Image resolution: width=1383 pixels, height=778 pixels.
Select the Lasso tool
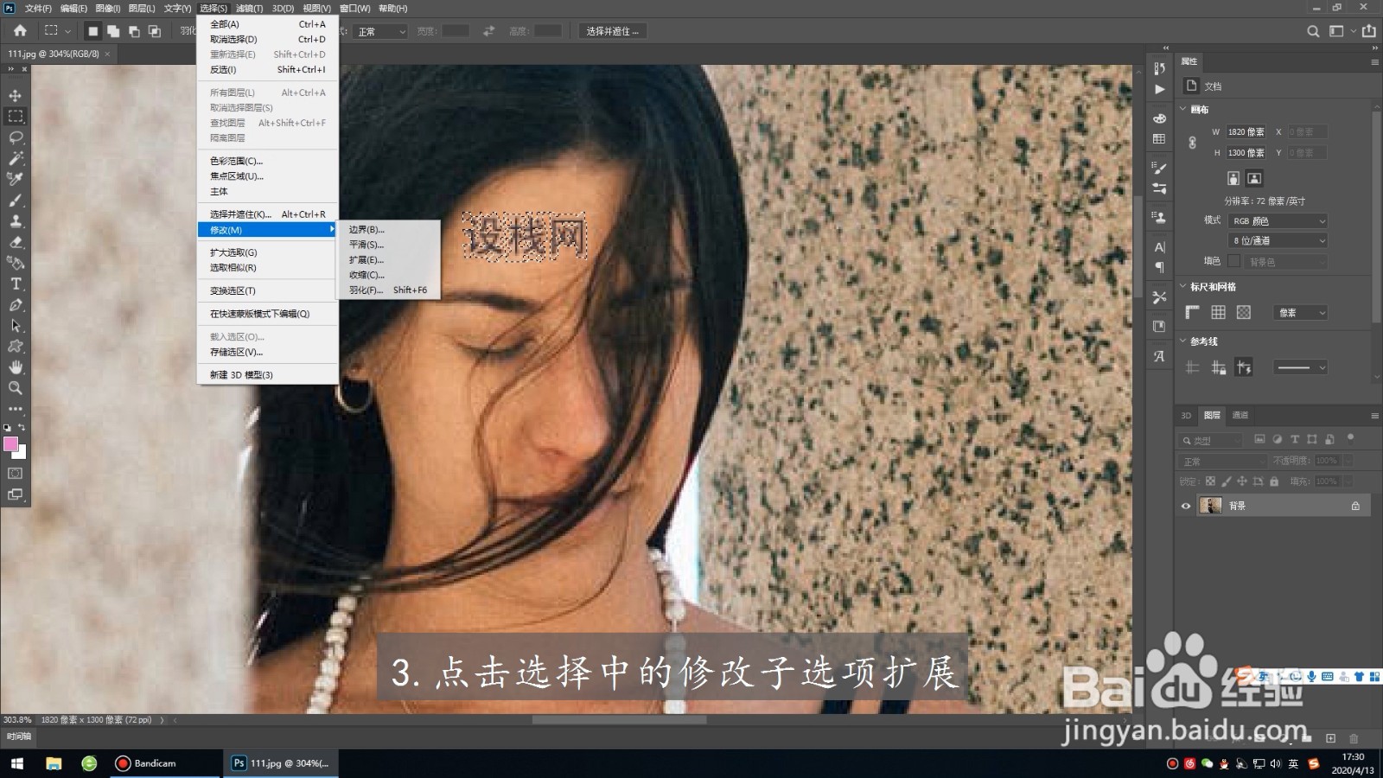[16, 137]
